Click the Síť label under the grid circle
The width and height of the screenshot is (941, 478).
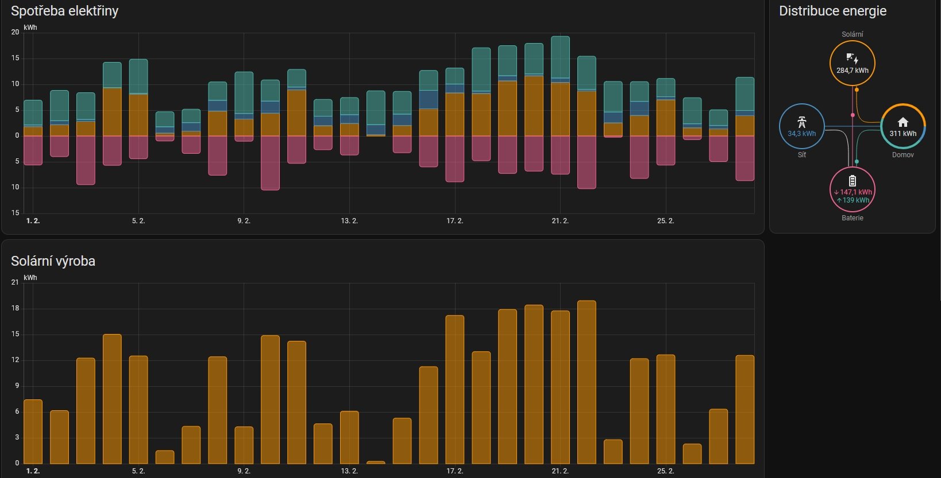801,155
